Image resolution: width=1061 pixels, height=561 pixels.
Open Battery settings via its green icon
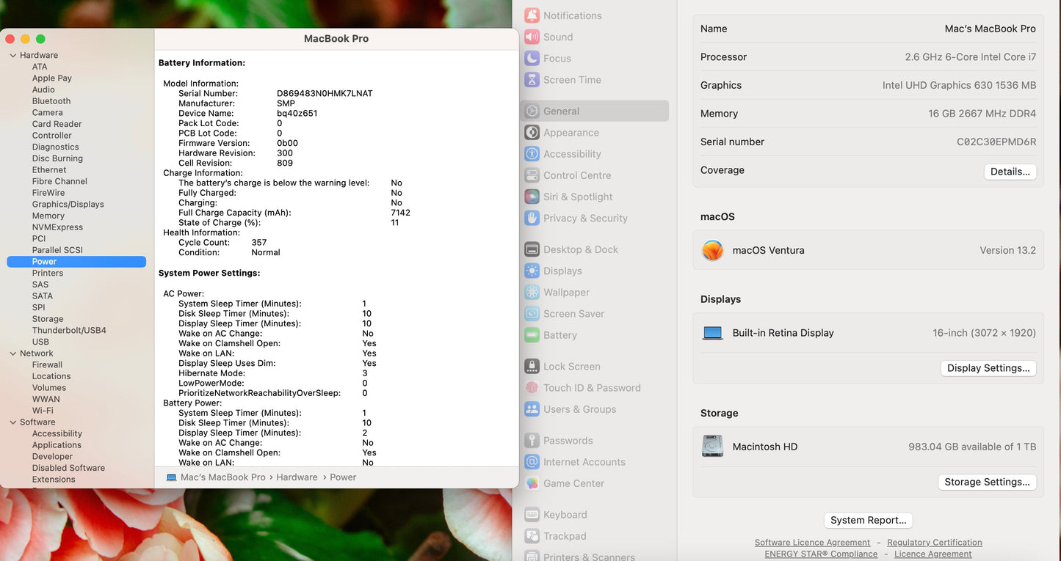(x=532, y=335)
